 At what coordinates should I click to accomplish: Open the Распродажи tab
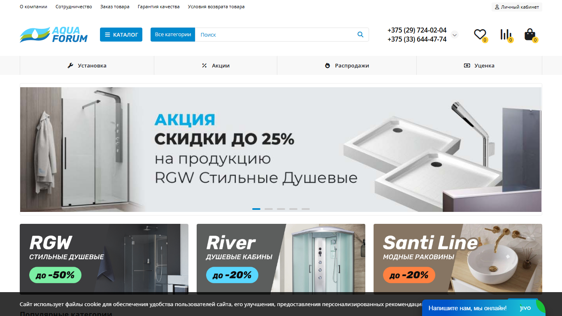[347, 65]
